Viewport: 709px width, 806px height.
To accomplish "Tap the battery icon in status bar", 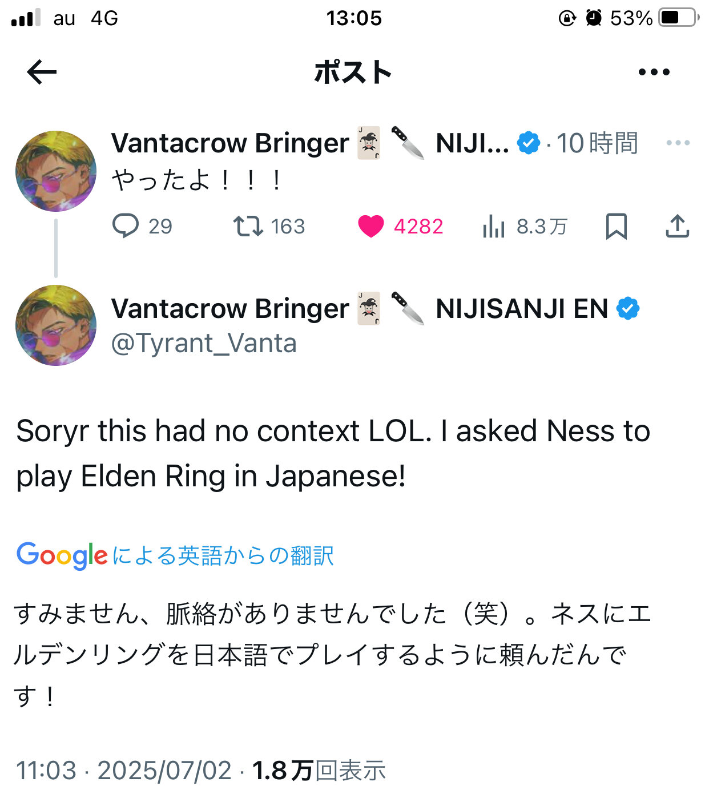I will click(x=678, y=18).
